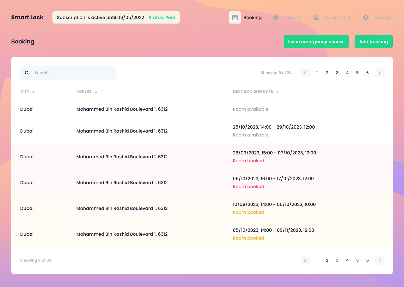Click the 'Booking' page heading

pyautogui.click(x=23, y=41)
